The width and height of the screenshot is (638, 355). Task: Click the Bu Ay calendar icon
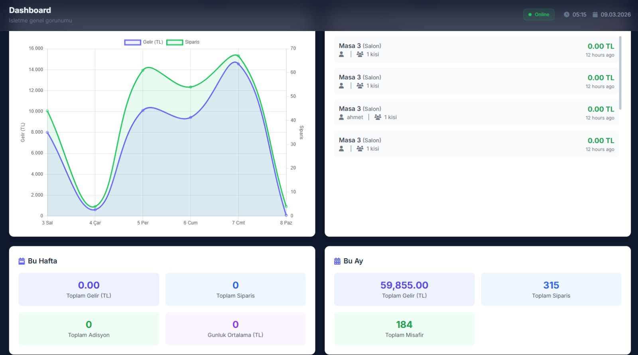point(337,261)
